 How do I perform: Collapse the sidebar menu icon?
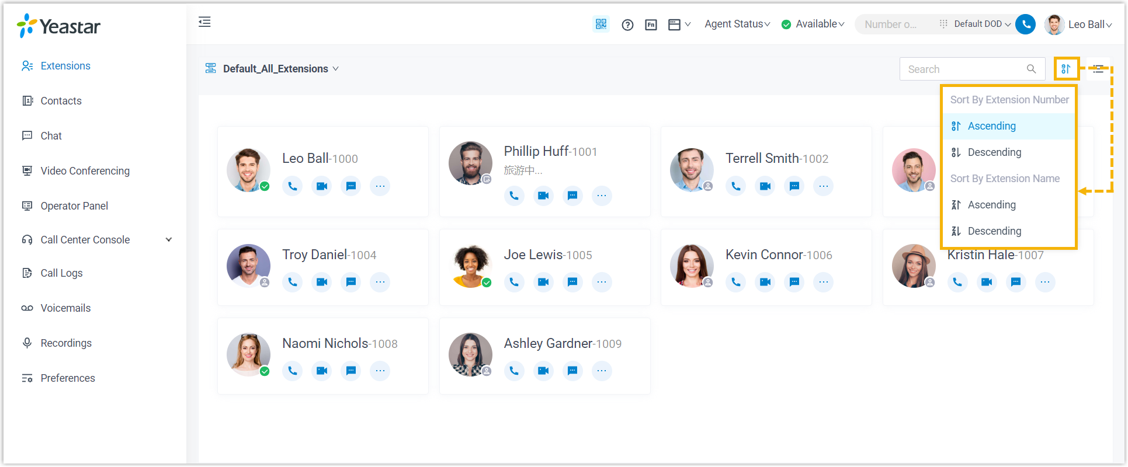(x=204, y=22)
